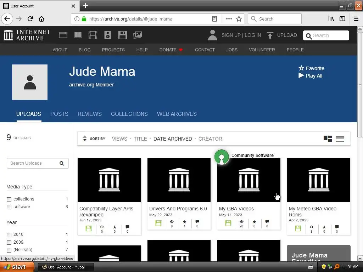This screenshot has height=272, width=363.
Task: Go back using the browser back arrow
Action: coord(7,19)
